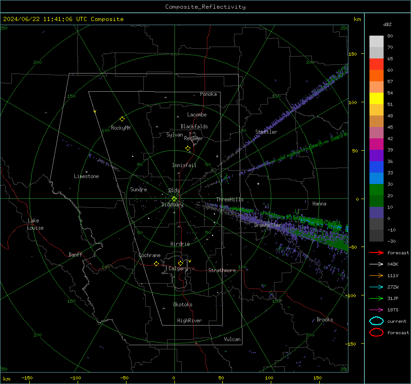Click the yellow diamond marker below RedDeer

tap(188, 148)
